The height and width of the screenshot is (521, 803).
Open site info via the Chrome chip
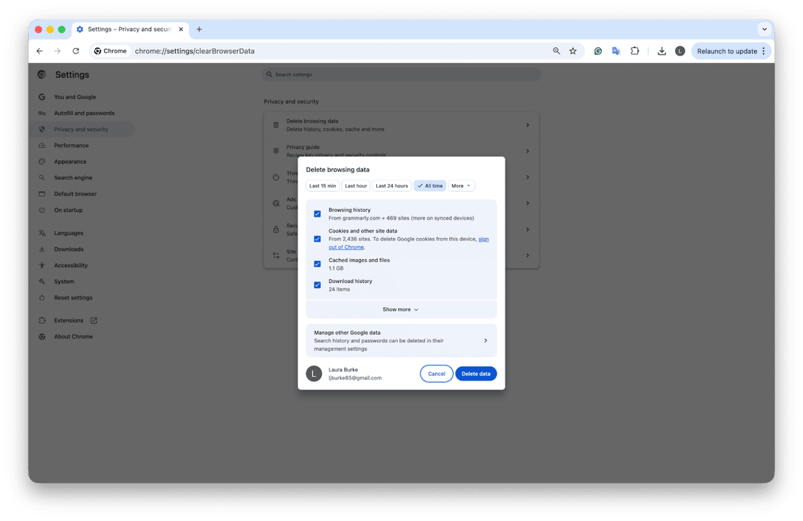click(x=110, y=51)
